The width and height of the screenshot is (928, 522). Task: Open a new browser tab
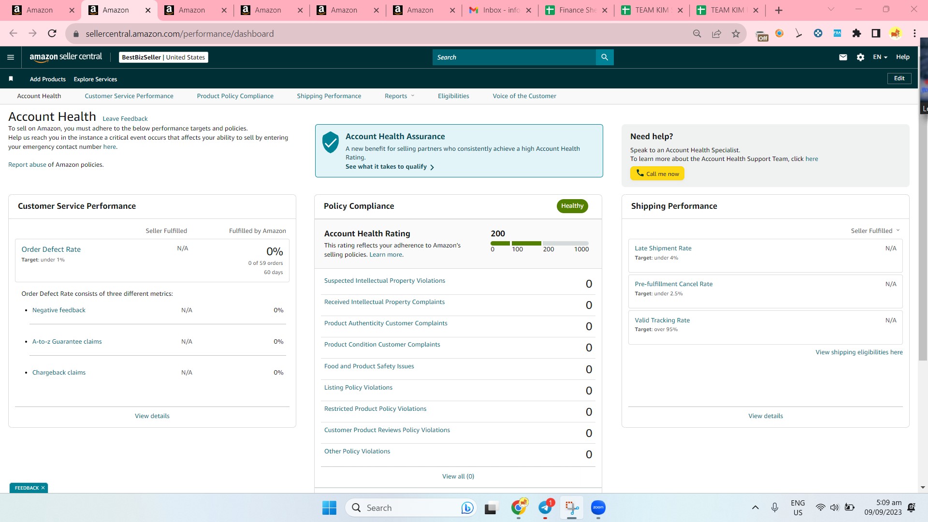click(779, 10)
